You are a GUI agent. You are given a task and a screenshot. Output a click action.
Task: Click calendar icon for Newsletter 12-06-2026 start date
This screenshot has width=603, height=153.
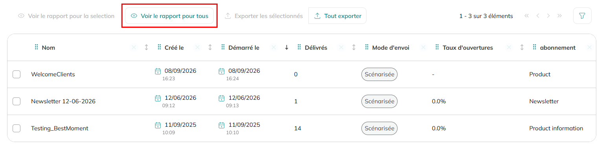[x=222, y=98]
